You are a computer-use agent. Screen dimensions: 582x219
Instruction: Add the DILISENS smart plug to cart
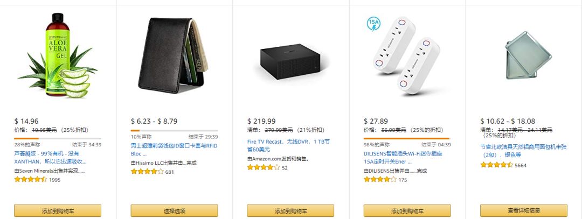[407, 210]
